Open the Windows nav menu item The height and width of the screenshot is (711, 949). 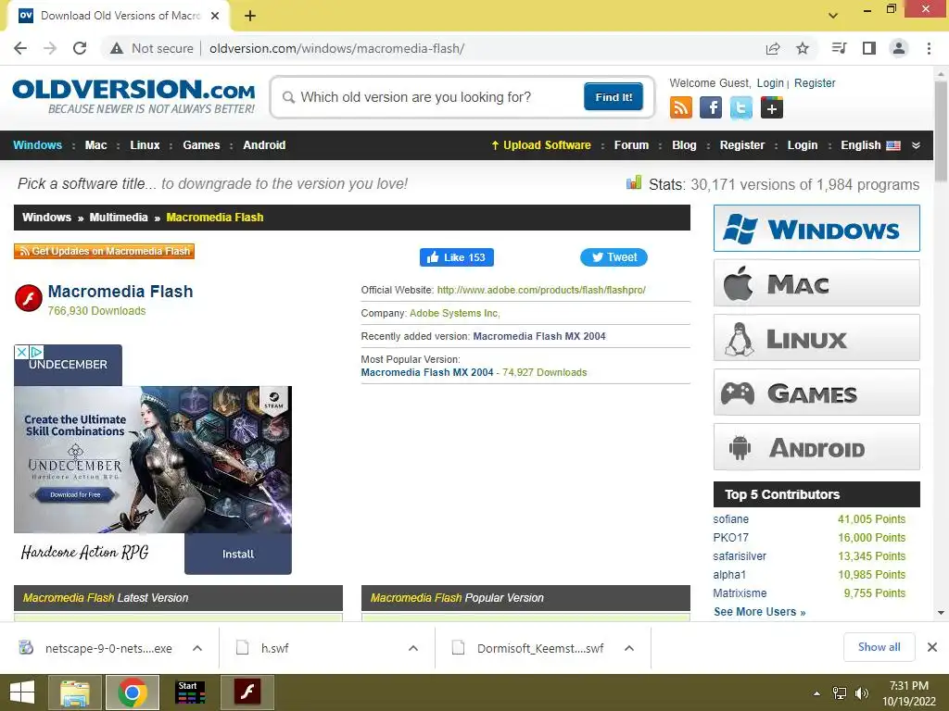pyautogui.click(x=37, y=145)
